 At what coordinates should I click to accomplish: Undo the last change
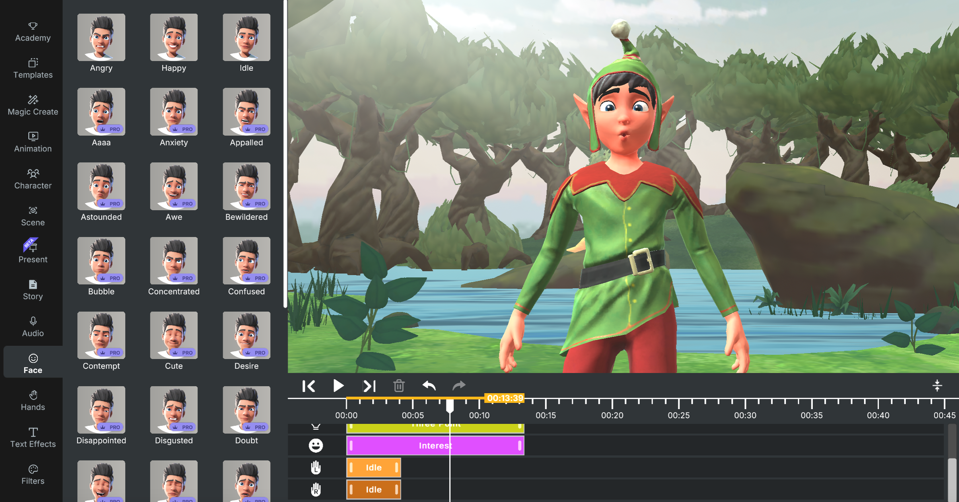click(x=429, y=386)
